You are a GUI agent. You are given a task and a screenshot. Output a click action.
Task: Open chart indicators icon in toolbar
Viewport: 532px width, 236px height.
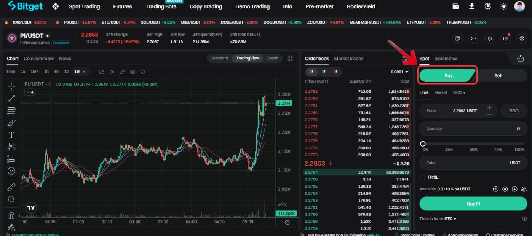point(102,72)
